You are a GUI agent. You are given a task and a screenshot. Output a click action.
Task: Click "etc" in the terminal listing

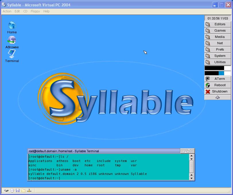pos(88,161)
